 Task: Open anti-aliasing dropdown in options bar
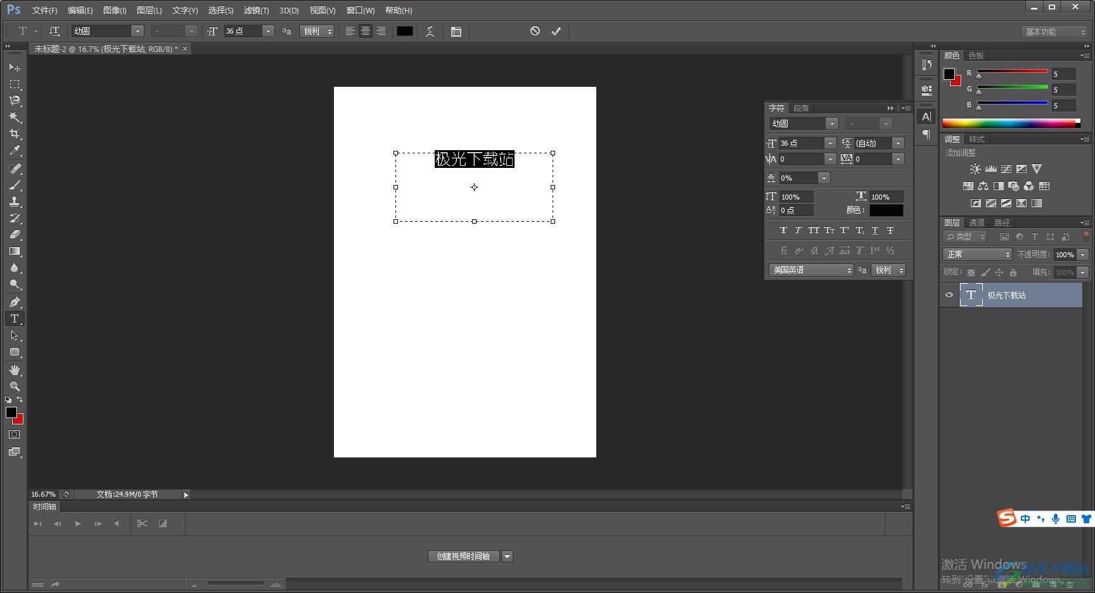click(317, 31)
